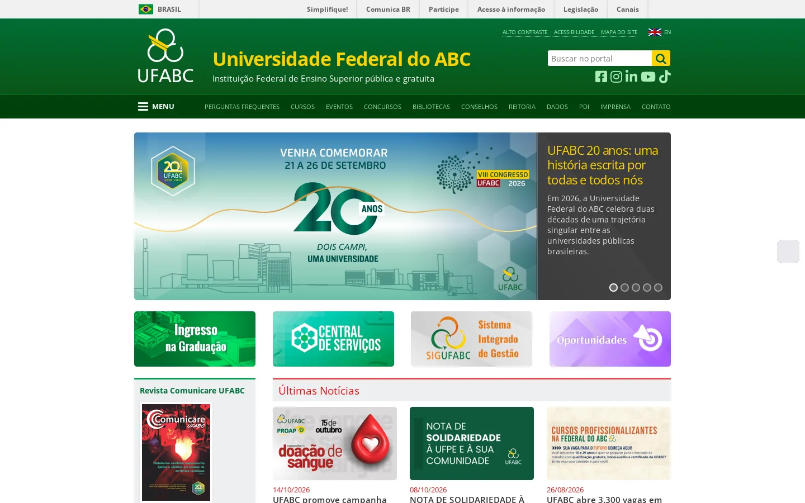Screen dimensions: 805x503
Task: Click the 20 anos carousel banner image
Action: [335, 216]
